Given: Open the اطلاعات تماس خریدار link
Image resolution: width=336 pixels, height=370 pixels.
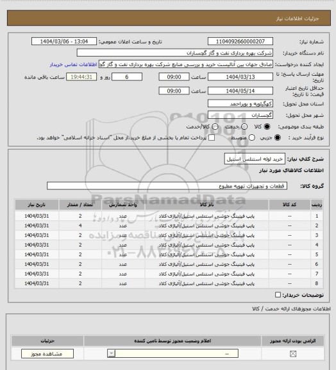Looking at the screenshot, I should click(73, 64).
